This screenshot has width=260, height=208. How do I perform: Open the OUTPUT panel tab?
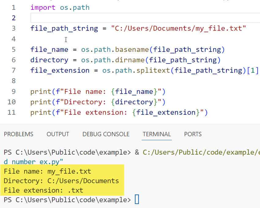[58, 134]
